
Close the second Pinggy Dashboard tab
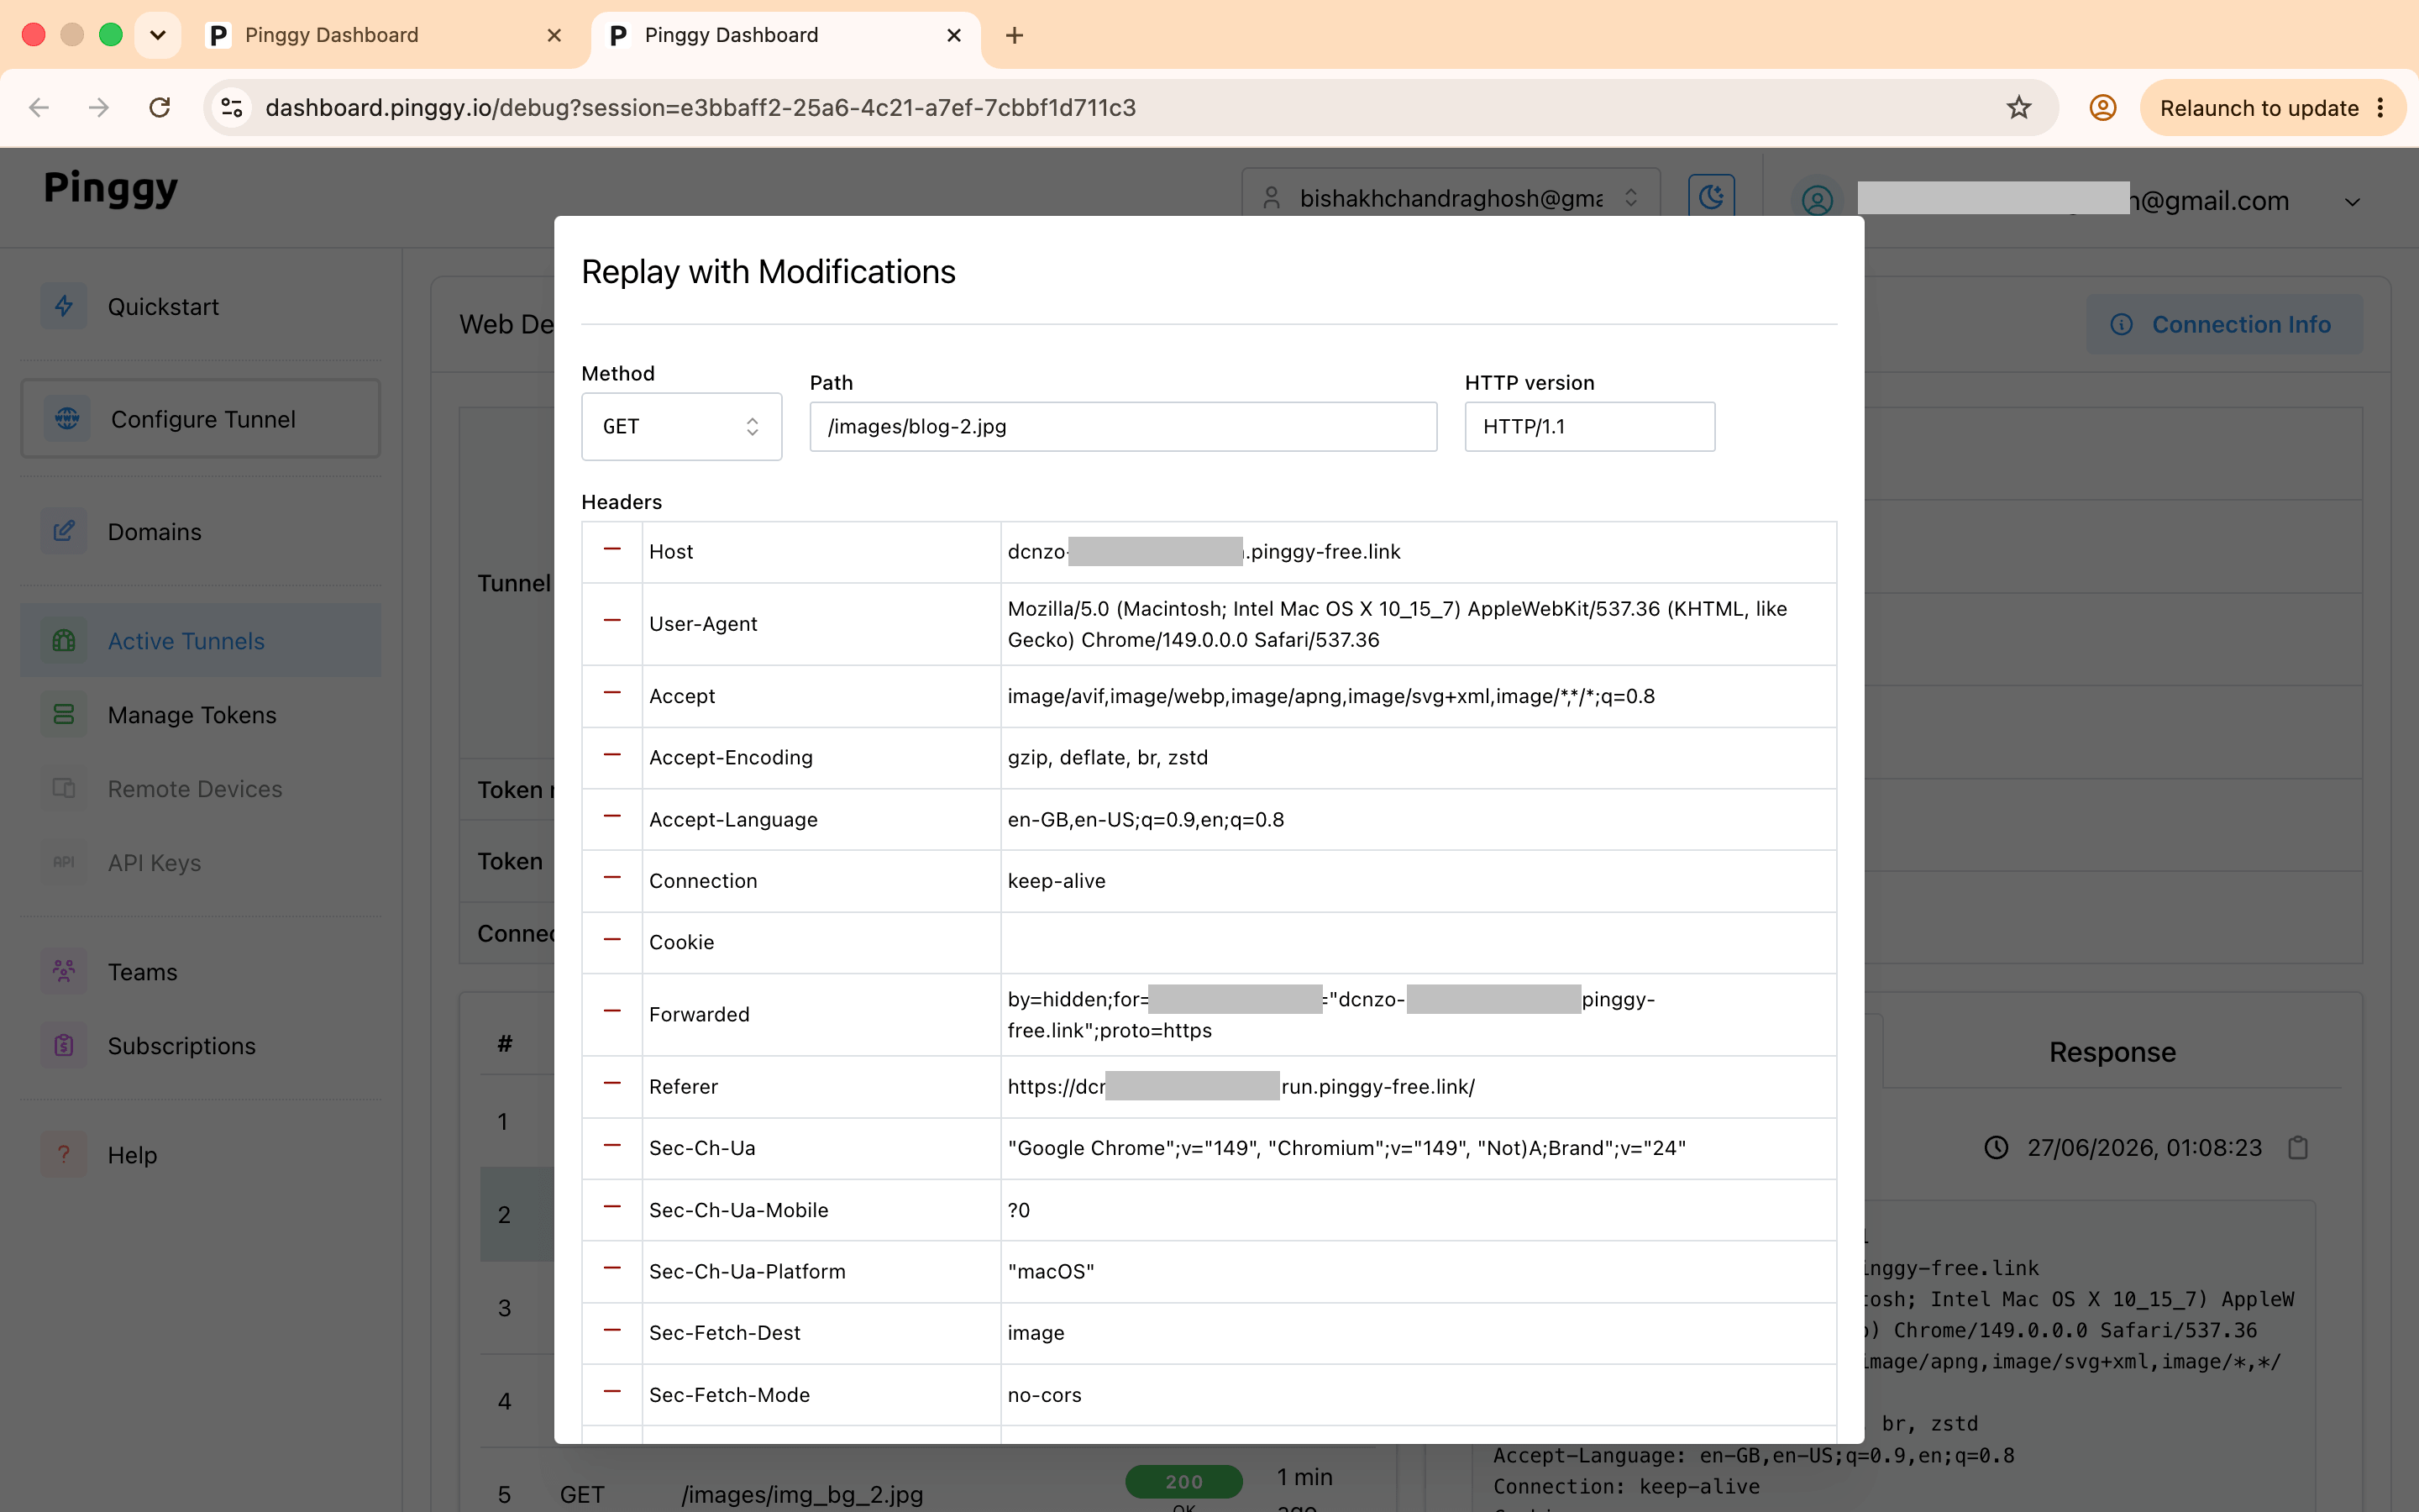point(953,35)
